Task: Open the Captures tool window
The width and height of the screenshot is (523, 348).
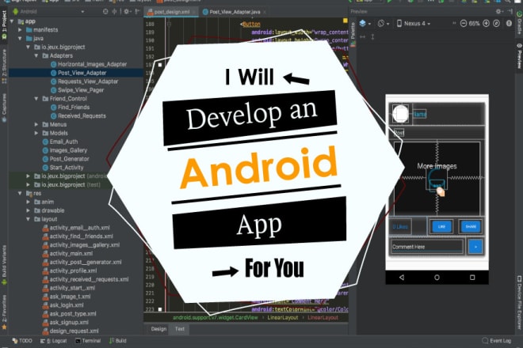Action: tap(4, 108)
